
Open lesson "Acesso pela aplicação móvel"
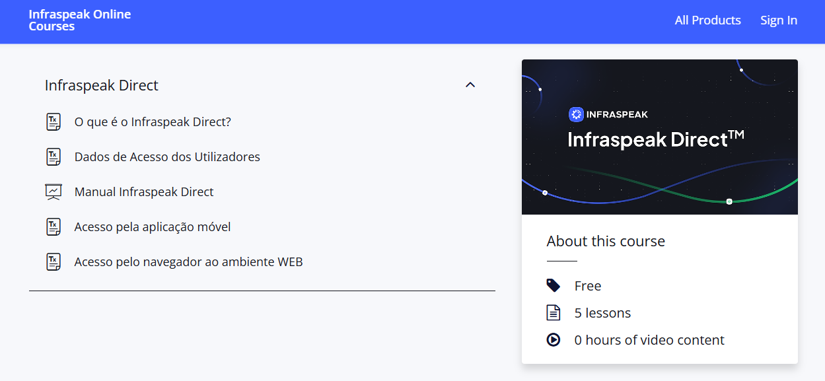[x=153, y=227]
